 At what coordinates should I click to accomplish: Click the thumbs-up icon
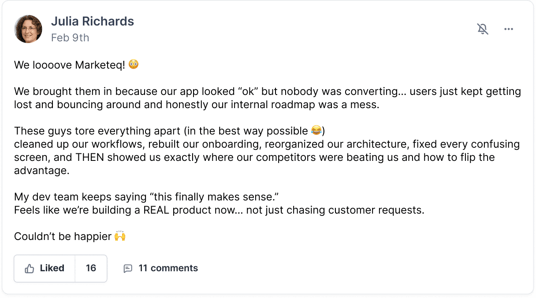30,269
